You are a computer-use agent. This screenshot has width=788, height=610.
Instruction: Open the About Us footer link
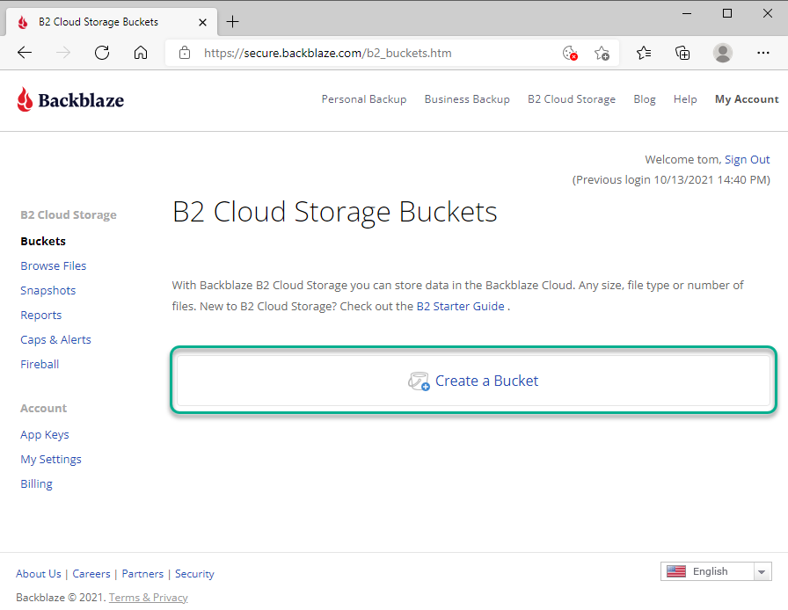pos(38,574)
